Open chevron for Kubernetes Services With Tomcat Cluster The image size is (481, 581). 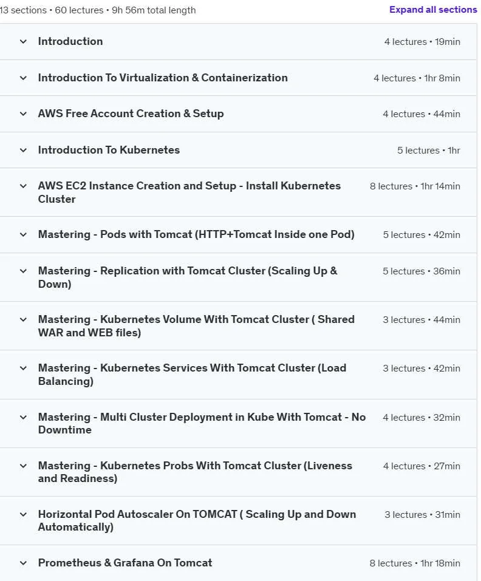23,368
